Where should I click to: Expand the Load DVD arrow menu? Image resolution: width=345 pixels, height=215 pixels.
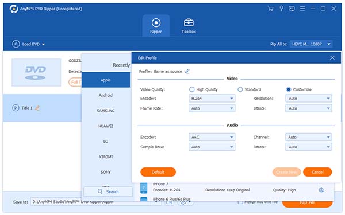point(43,44)
